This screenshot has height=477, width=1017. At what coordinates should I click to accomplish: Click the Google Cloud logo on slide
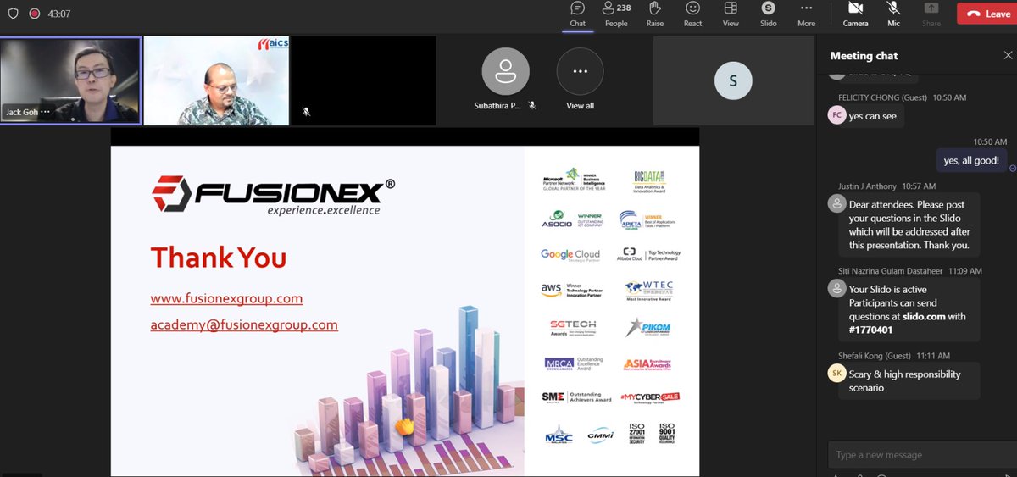coord(570,255)
